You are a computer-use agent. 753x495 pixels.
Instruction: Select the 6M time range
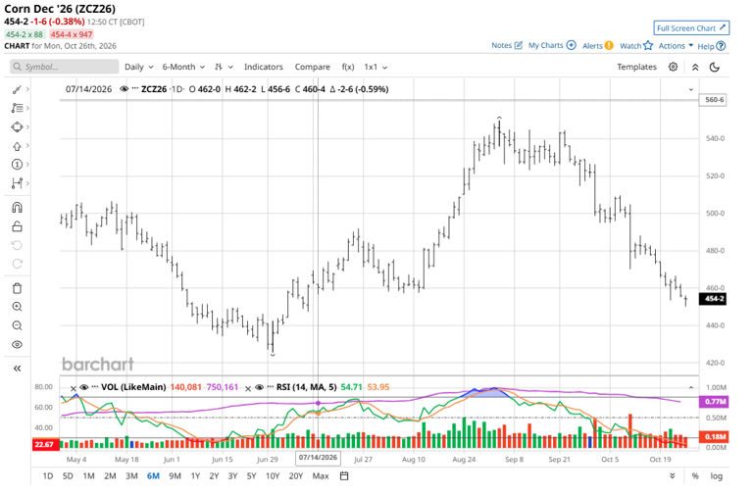[153, 475]
